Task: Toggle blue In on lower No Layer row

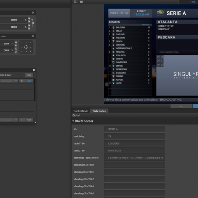Action: point(22,120)
